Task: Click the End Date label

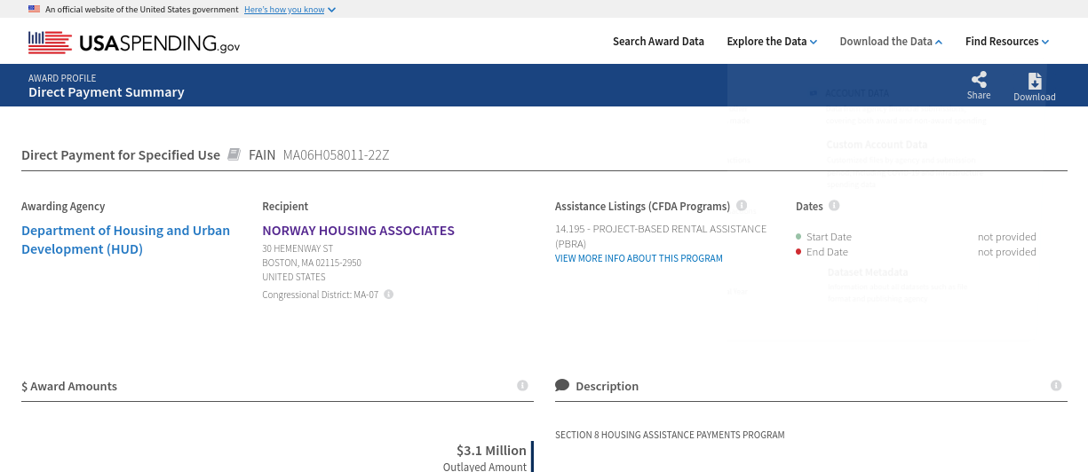Action: click(x=827, y=252)
